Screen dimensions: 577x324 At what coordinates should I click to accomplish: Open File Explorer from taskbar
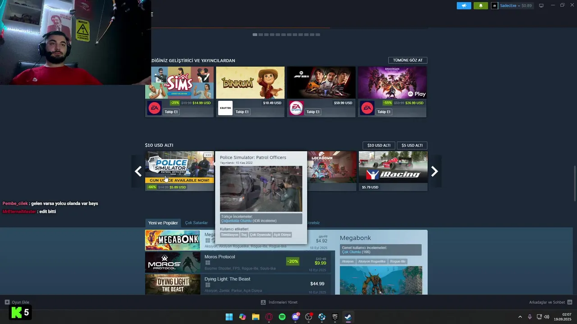(x=256, y=317)
